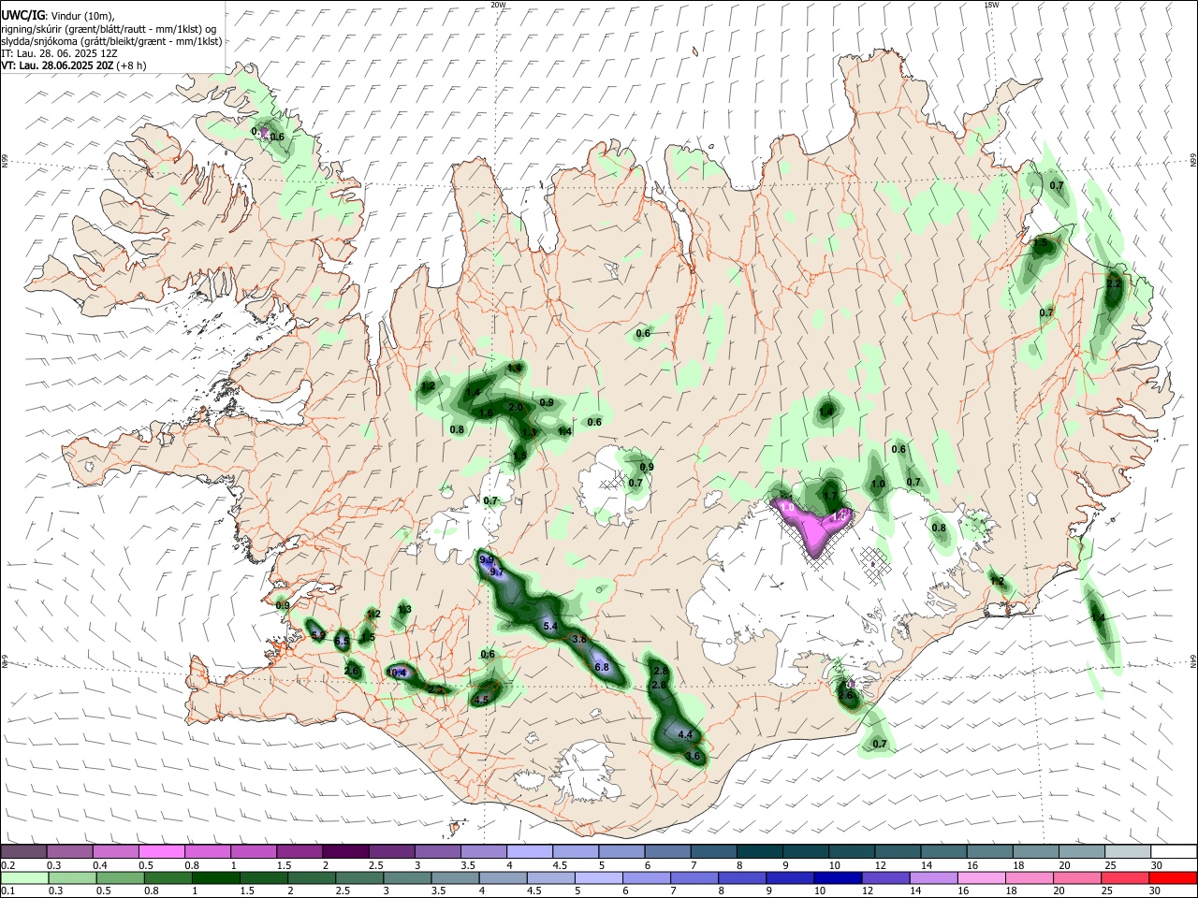Image resolution: width=1198 pixels, height=898 pixels.
Task: Select the pink rain swatch between 16 and 18
Action: pyautogui.click(x=981, y=877)
